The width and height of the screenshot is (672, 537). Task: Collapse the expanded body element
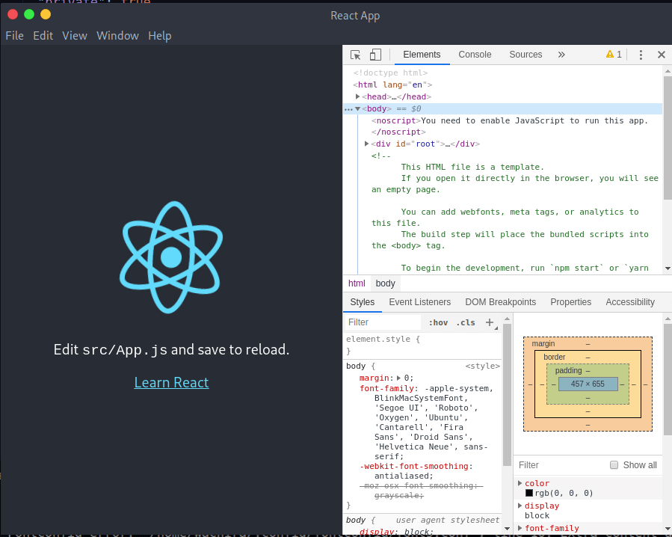click(357, 108)
